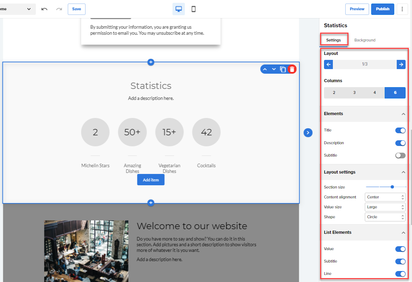Go to previous layout with left arrow
The image size is (412, 282).
(329, 64)
